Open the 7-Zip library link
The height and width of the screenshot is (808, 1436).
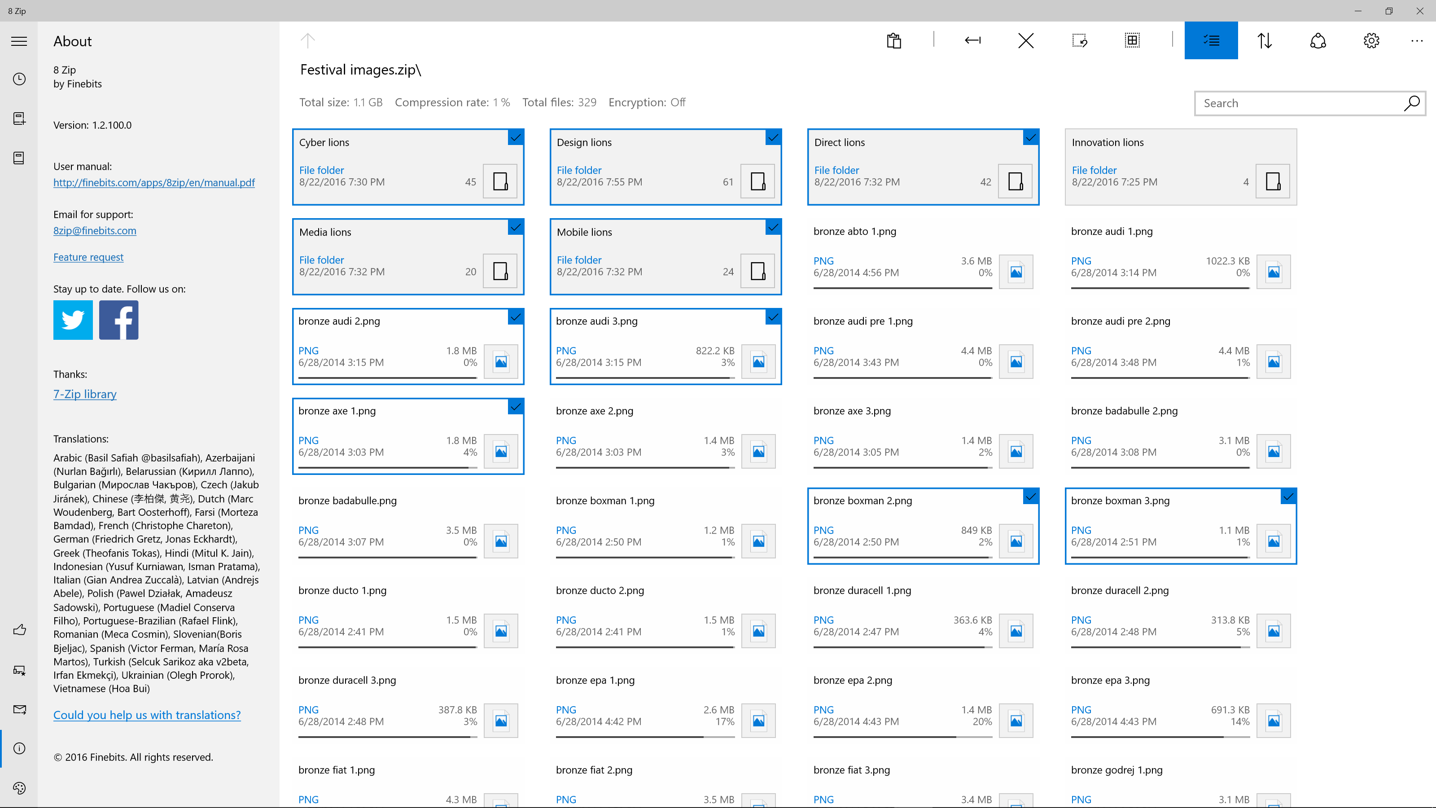pyautogui.click(x=85, y=394)
